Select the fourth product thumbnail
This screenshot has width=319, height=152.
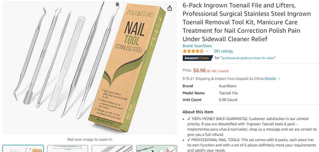[x=157, y=148]
